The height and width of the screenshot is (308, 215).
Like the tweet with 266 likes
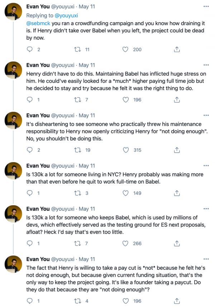pos(125,243)
